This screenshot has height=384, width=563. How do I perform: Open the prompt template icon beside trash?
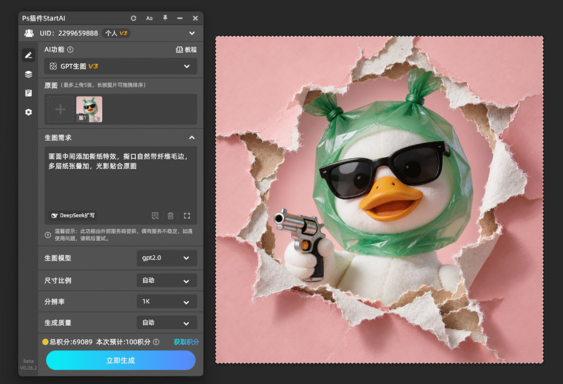(x=155, y=216)
